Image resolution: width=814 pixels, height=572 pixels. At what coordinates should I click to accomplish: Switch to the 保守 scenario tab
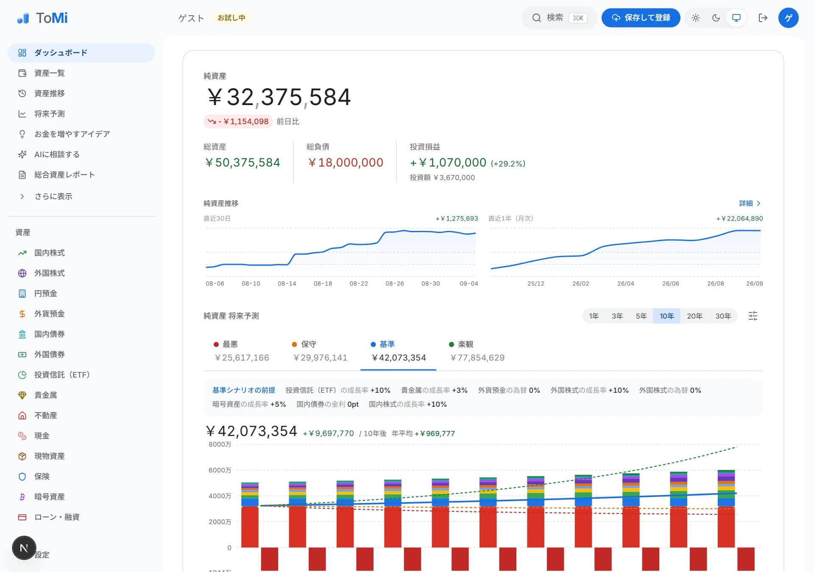point(321,351)
